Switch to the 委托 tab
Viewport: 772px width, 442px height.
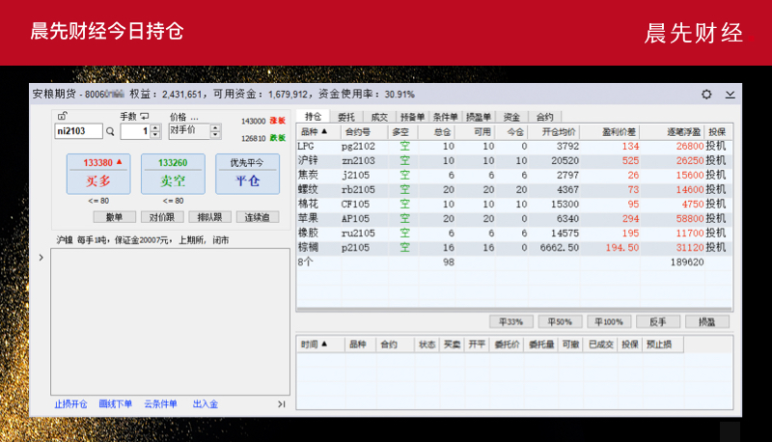pos(345,117)
